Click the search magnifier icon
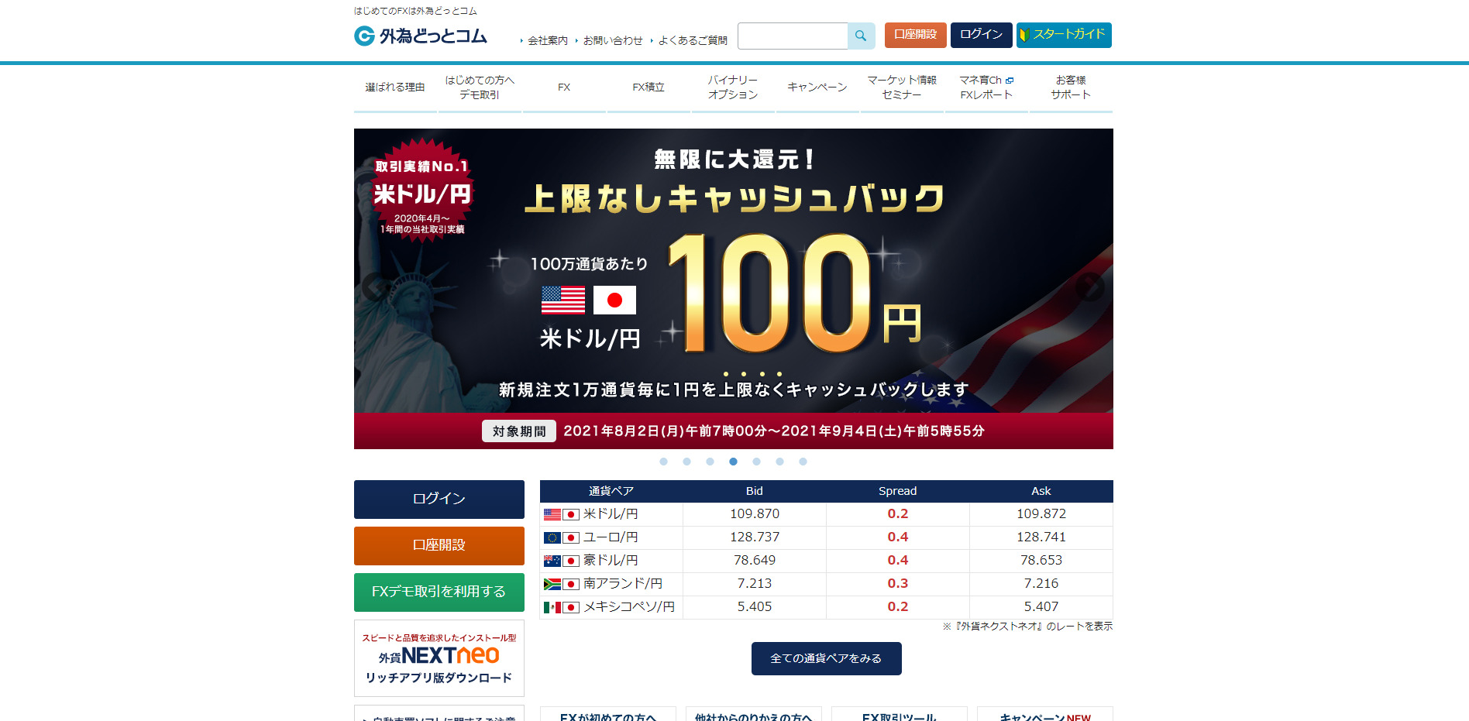 (x=861, y=36)
